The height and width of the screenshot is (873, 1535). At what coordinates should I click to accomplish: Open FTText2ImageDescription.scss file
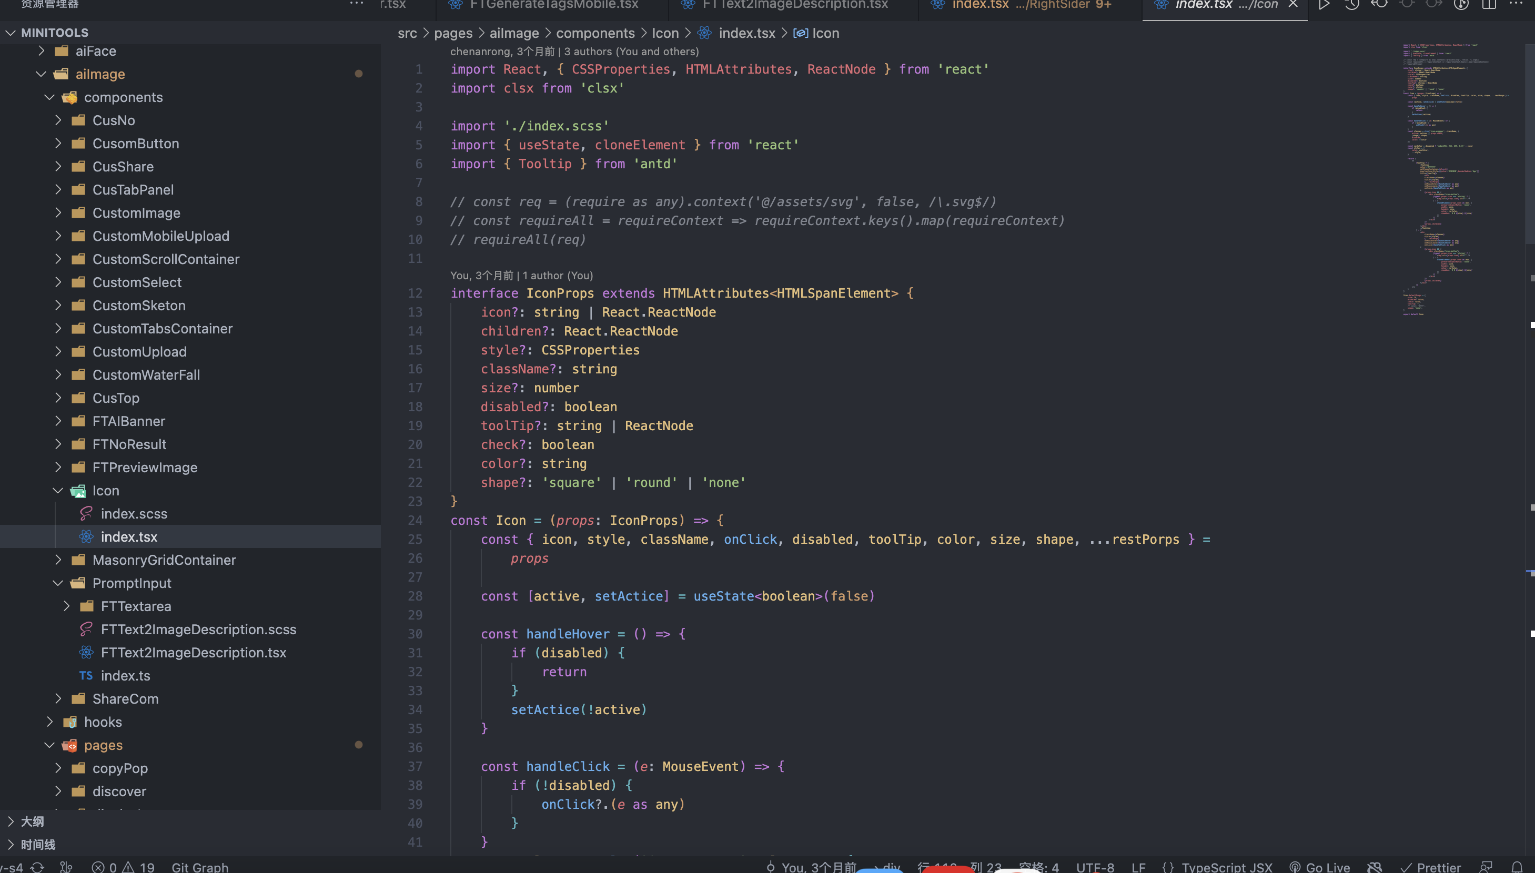190,630
